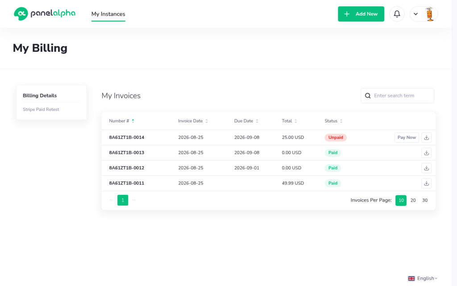Expand the account dropdown chevron
The height and width of the screenshot is (286, 457).
pos(415,14)
